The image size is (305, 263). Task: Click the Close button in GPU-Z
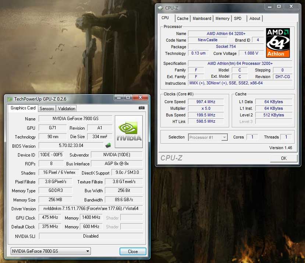point(133,252)
